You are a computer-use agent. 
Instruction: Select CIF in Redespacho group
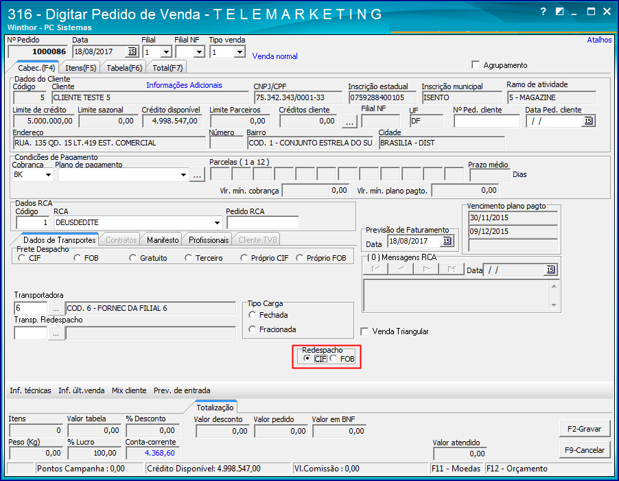(x=307, y=358)
